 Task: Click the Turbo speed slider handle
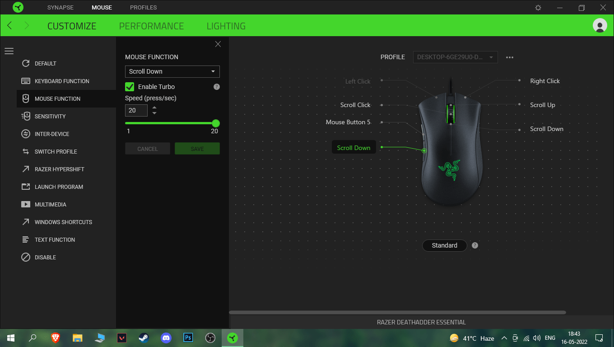[216, 123]
